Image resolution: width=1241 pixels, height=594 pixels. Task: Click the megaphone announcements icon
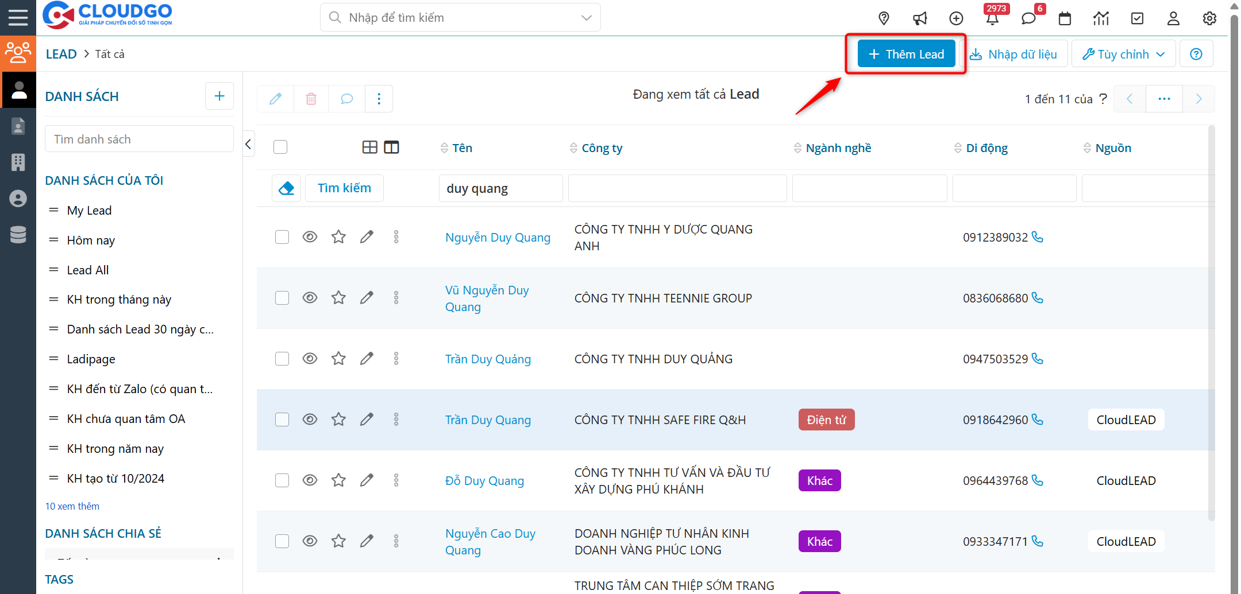(920, 18)
